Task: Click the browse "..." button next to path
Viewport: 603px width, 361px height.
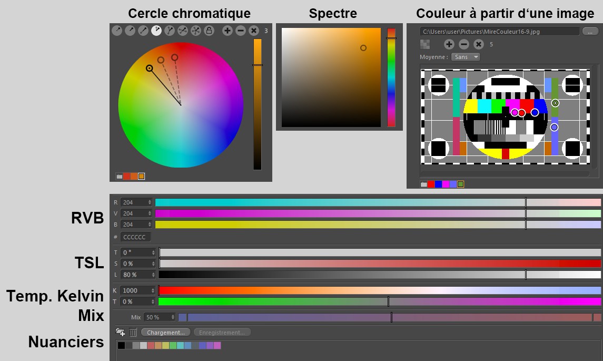Action: [590, 32]
